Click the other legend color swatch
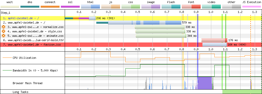The image size is (262, 94). (x=232, y=6)
